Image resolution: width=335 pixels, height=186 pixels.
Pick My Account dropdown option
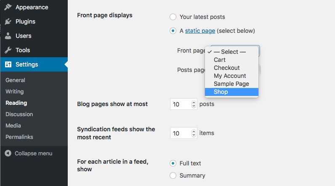click(x=229, y=76)
